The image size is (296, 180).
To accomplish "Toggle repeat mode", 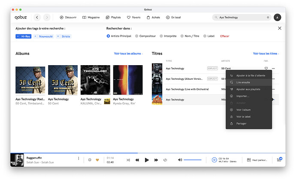I will [165, 160].
